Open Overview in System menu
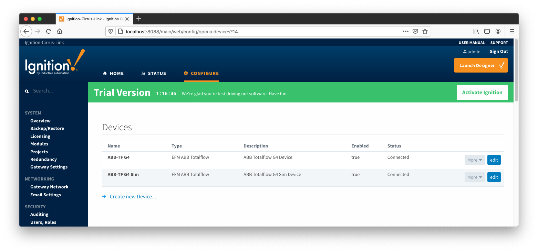Image resolution: width=538 pixels, height=252 pixels. (40, 121)
